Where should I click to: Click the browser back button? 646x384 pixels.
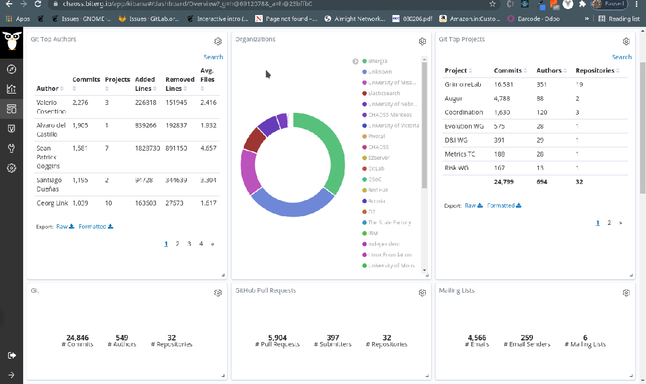pyautogui.click(x=9, y=4)
